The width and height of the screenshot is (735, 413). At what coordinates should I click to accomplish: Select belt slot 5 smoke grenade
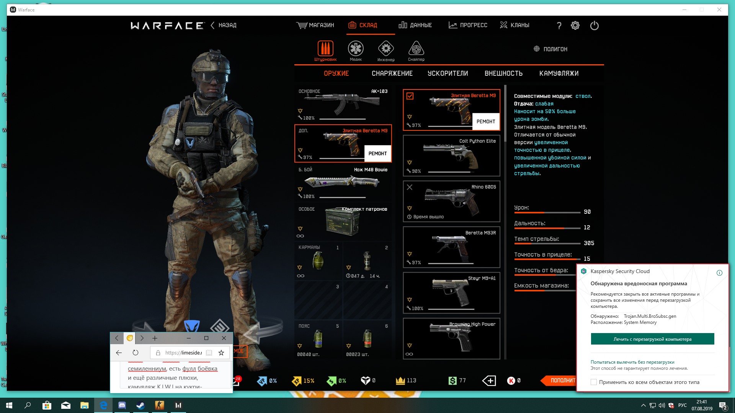click(x=318, y=340)
